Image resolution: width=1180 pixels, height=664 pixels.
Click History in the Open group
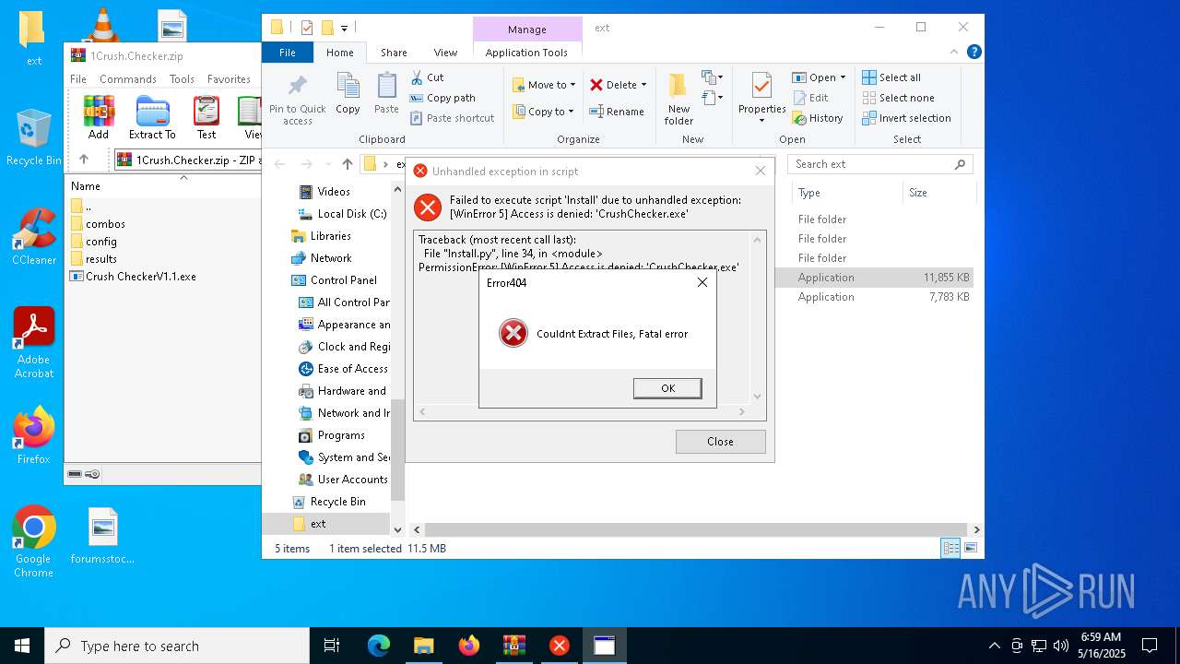tap(817, 118)
